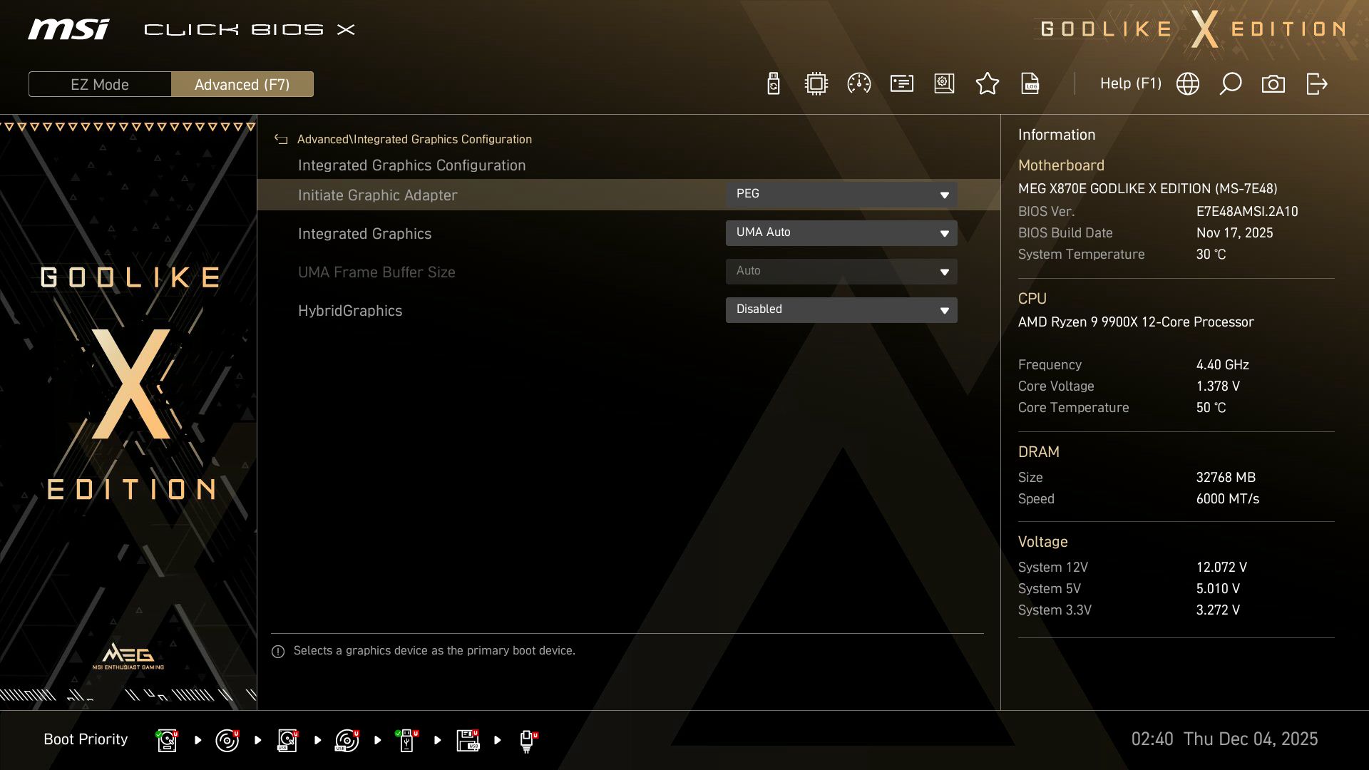Open the M-Flash BIOS update tool

772,83
